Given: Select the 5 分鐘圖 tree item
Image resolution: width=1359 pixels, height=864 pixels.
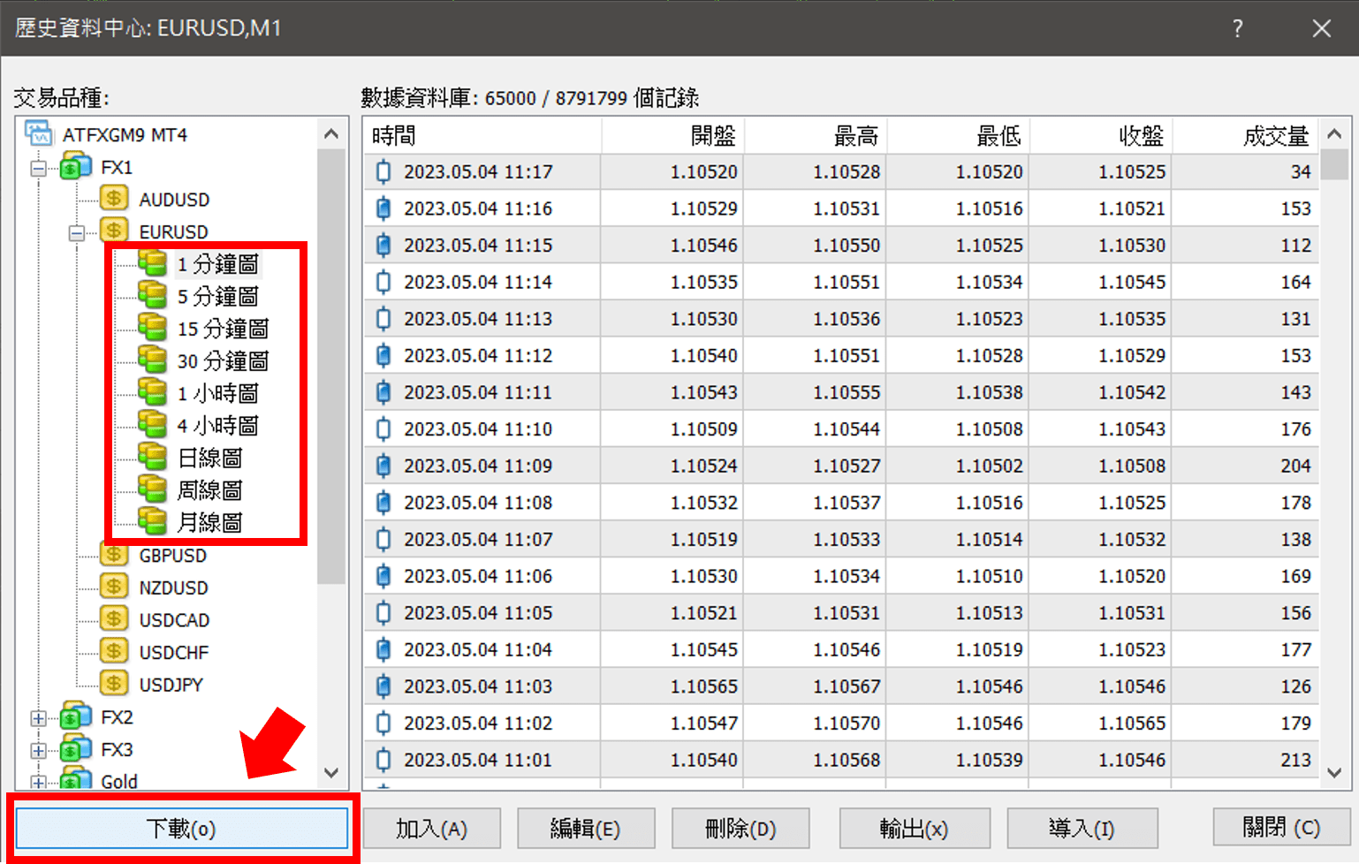Looking at the screenshot, I should point(218,295).
